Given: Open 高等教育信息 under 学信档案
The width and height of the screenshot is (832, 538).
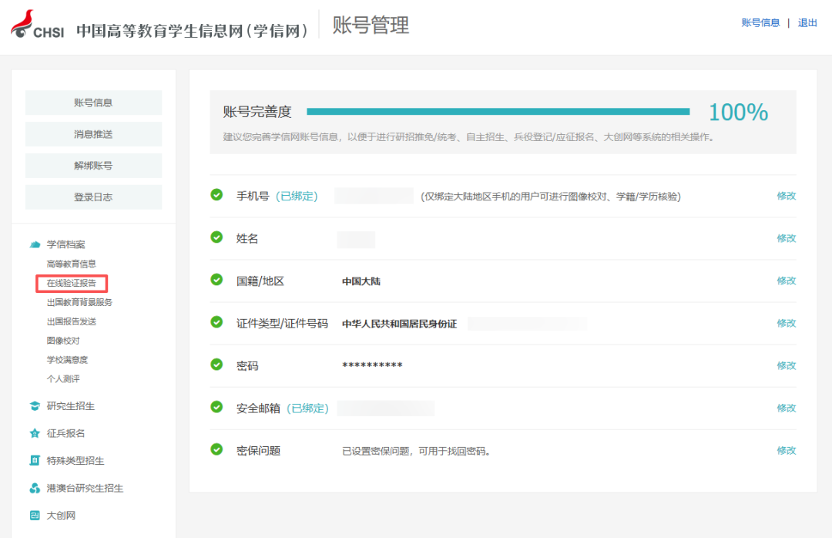Looking at the screenshot, I should pyautogui.click(x=72, y=264).
